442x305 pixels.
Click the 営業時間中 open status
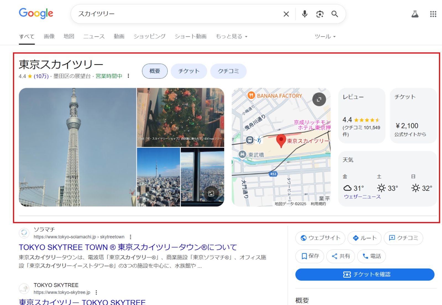(x=109, y=76)
